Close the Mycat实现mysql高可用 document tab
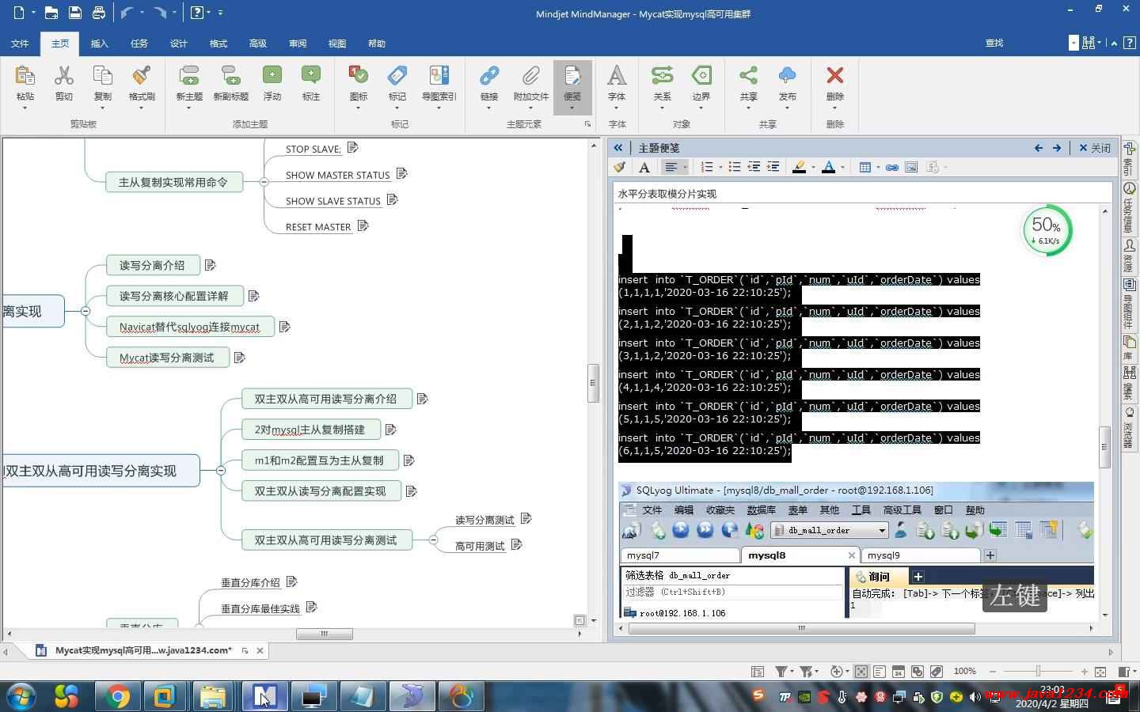The image size is (1140, 712). click(x=260, y=650)
